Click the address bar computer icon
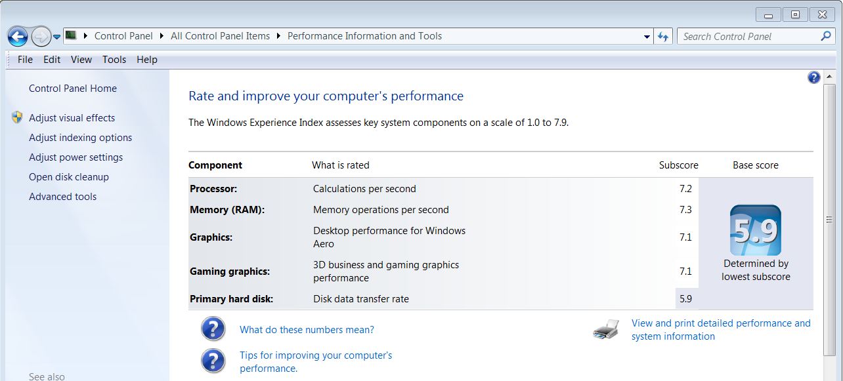 71,35
